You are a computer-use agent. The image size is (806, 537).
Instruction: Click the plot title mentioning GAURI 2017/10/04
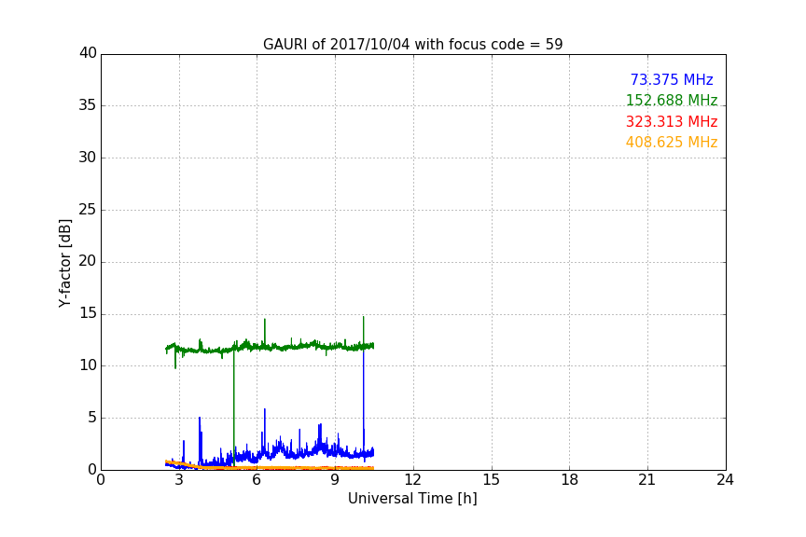point(412,44)
